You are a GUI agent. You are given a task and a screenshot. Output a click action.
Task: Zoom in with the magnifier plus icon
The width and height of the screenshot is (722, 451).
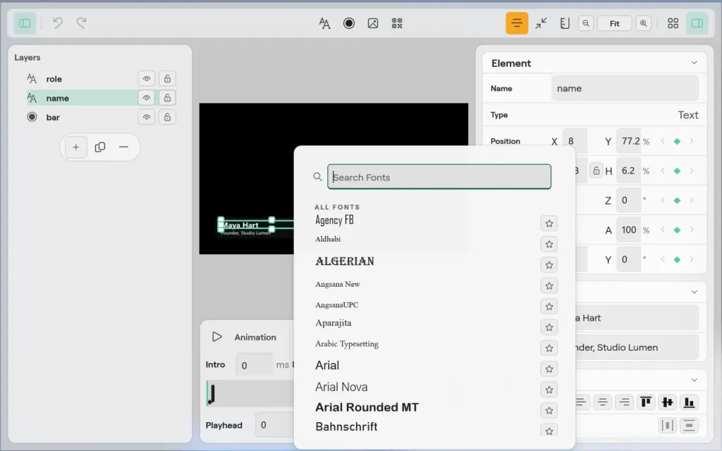pos(644,23)
